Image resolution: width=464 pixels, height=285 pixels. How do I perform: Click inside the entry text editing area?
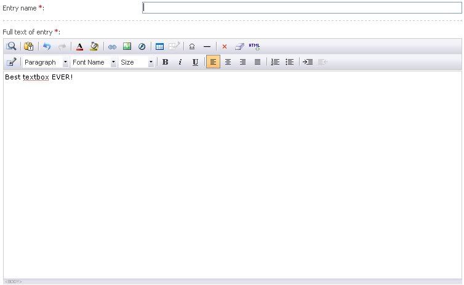233,175
